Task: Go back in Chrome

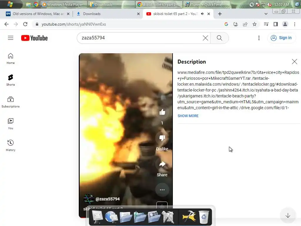Action: 6,24
